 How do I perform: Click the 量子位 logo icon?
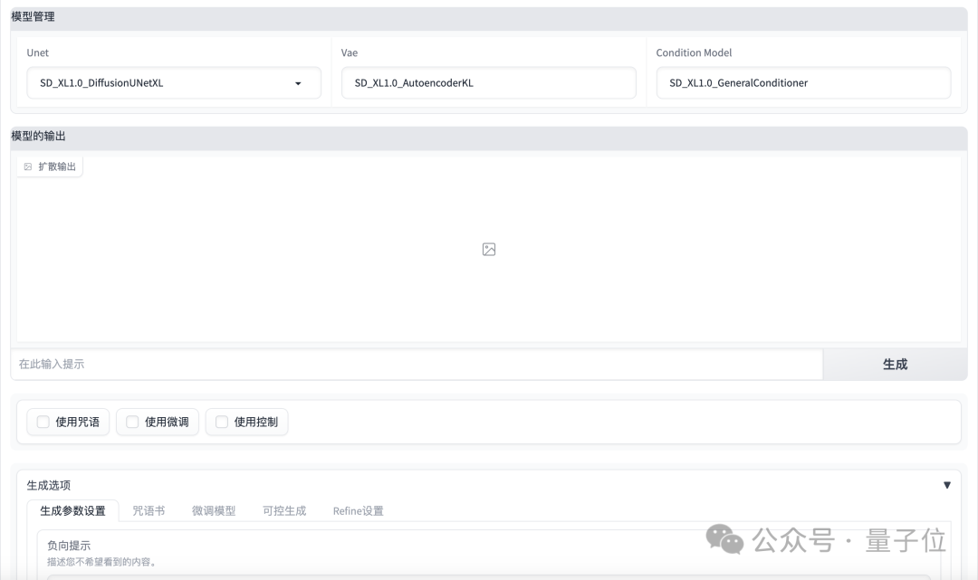click(906, 541)
